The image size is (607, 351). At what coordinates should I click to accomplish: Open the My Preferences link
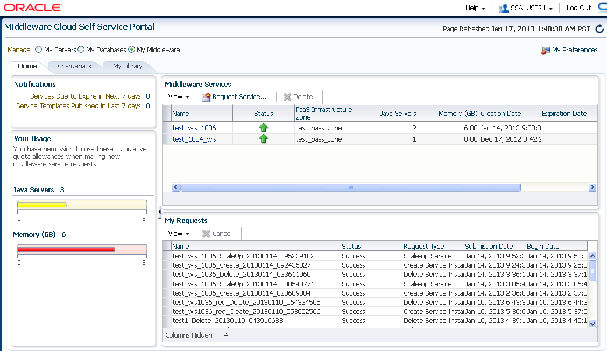click(575, 50)
